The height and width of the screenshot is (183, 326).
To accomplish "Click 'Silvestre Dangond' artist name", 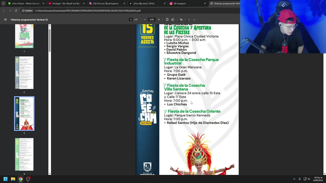I will (181, 53).
